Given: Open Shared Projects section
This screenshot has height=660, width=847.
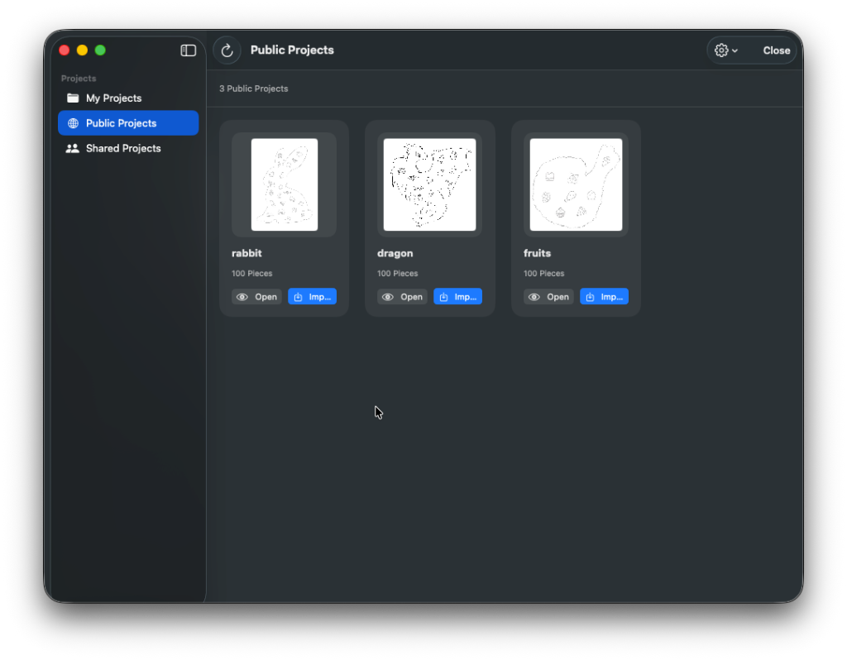Looking at the screenshot, I should pyautogui.click(x=123, y=148).
